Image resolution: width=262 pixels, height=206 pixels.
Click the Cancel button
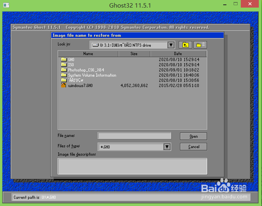pyautogui.click(x=194, y=147)
